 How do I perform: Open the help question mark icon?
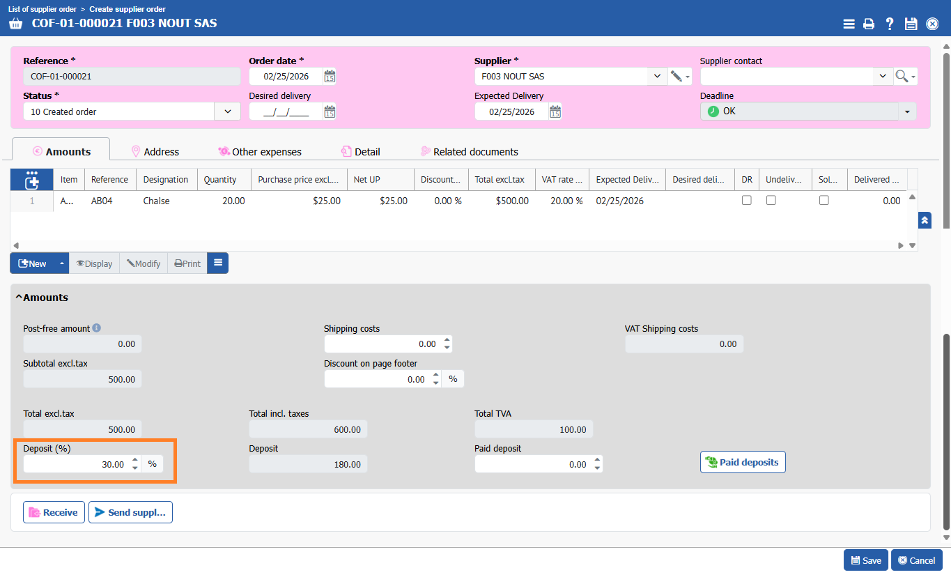(x=890, y=24)
